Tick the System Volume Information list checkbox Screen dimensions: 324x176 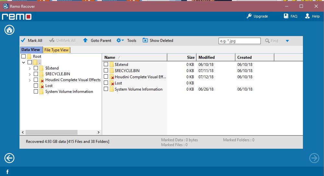pos(106,89)
